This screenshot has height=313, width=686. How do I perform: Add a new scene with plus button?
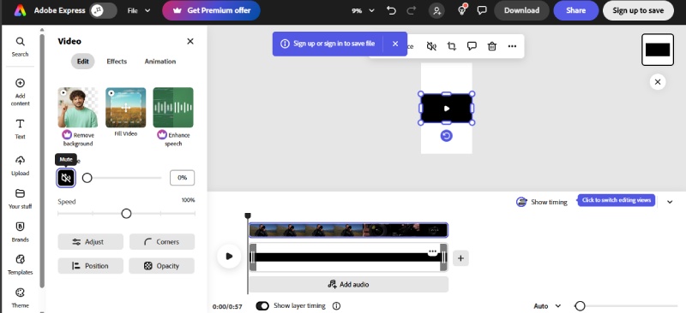(x=460, y=258)
